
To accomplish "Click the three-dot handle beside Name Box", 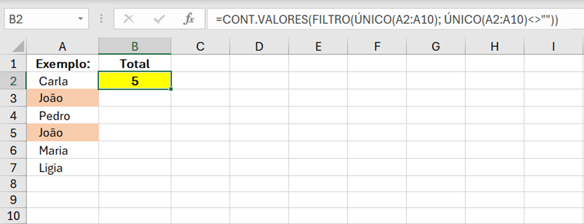I will [x=101, y=19].
